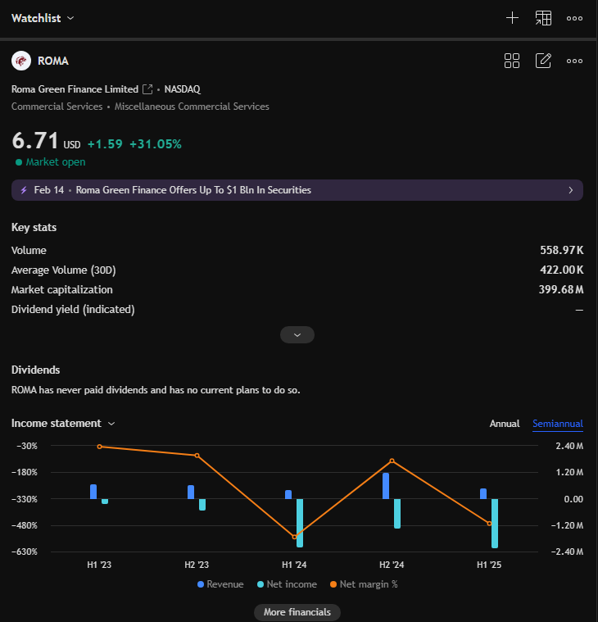Click the ROMA company logo
Viewport: 598px width, 622px height.
click(x=21, y=61)
